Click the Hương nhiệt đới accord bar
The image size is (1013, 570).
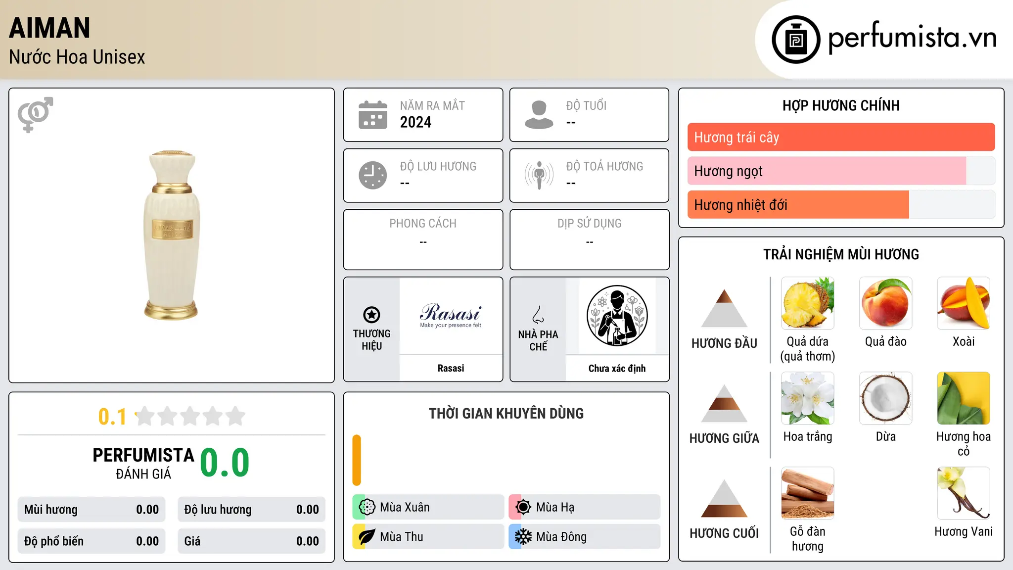(x=841, y=204)
